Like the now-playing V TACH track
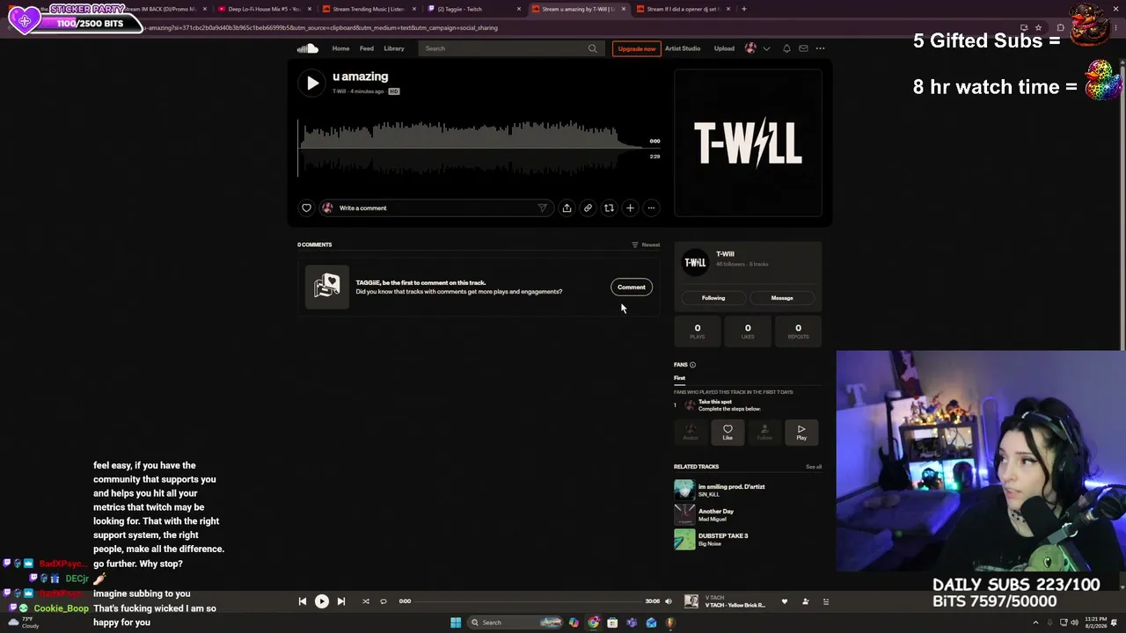Viewport: 1126px width, 633px height. (785, 602)
